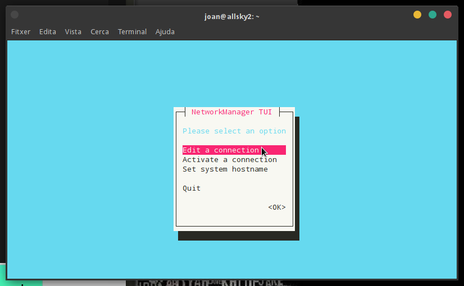Minimize the terminal with yellow button
The height and width of the screenshot is (286, 464).
pos(417,15)
